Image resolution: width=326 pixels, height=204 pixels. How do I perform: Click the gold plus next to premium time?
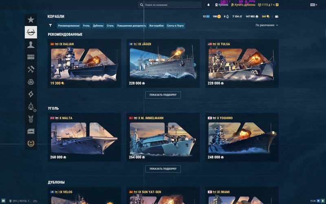point(277,5)
